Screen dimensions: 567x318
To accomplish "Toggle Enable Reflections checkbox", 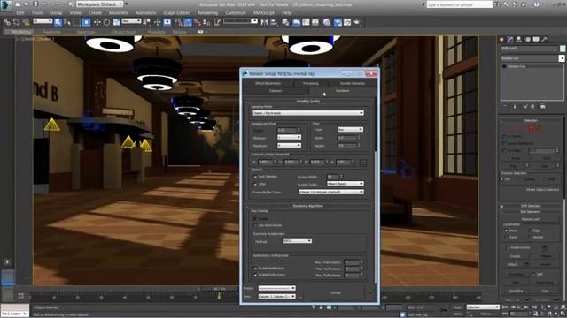I will click(x=255, y=269).
